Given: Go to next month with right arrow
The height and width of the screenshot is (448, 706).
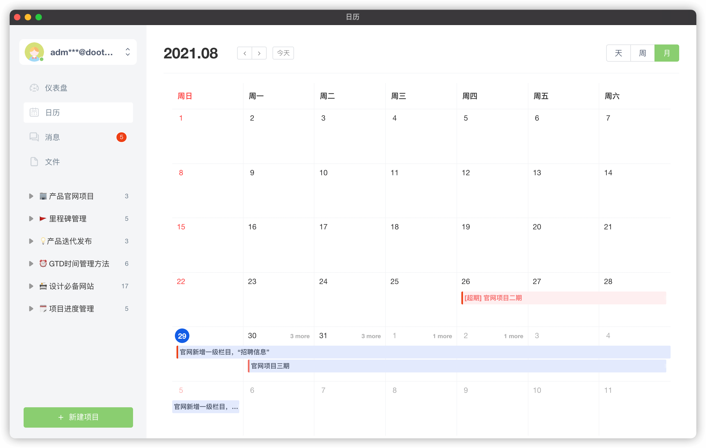Looking at the screenshot, I should (259, 53).
